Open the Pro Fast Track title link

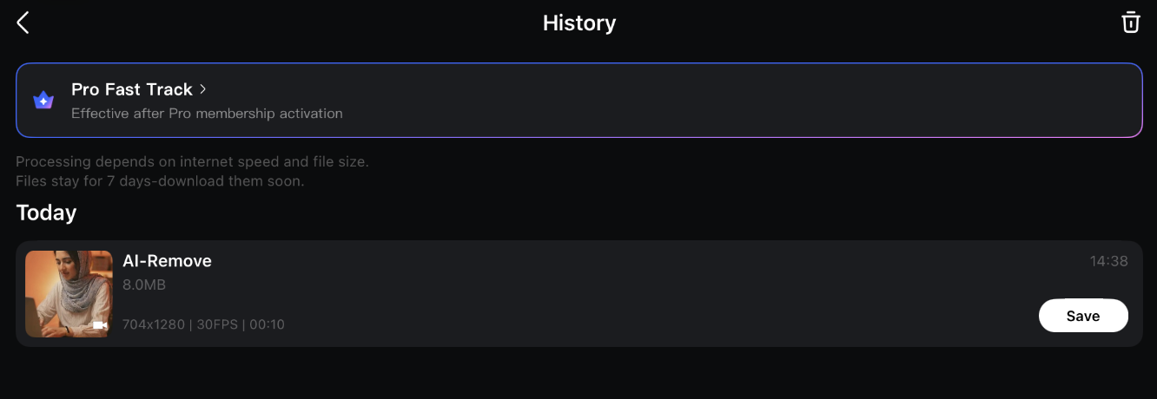131,89
